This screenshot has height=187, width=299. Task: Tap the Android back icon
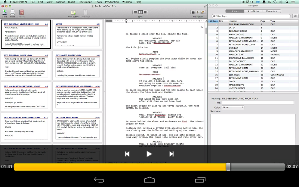pos(99,180)
